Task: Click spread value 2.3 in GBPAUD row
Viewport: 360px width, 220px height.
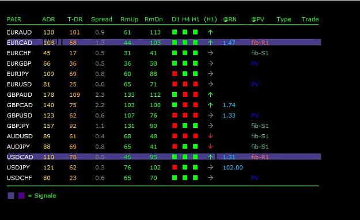Action: [100, 94]
